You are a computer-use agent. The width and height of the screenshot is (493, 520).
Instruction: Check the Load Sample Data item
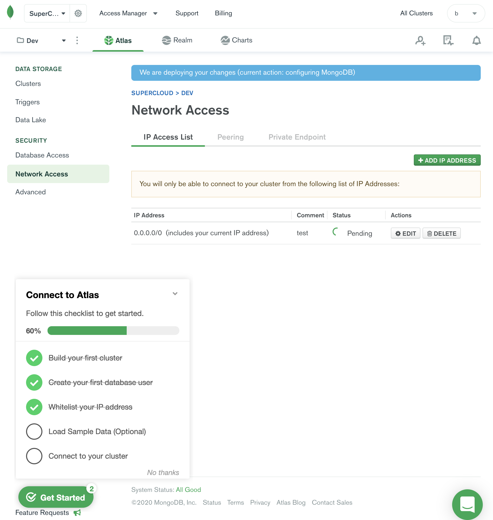pos(34,431)
